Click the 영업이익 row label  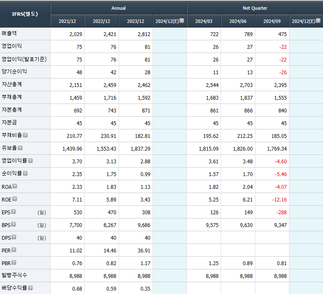[12, 46]
